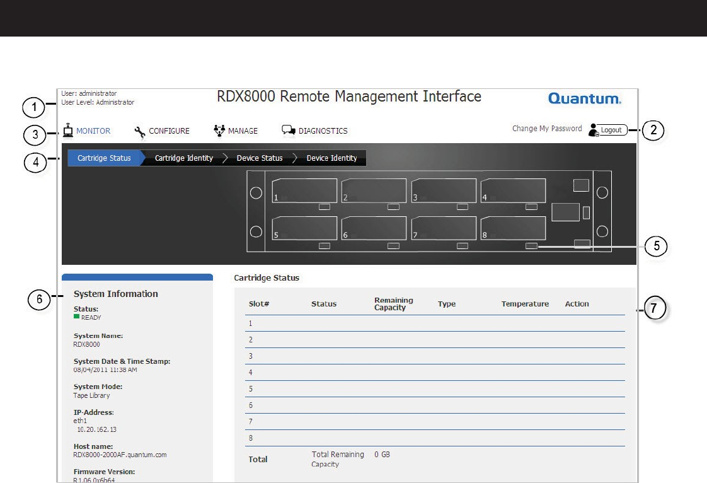Click the system date 08/04/2011 11:38 AM
The height and width of the screenshot is (483, 707).
point(105,370)
